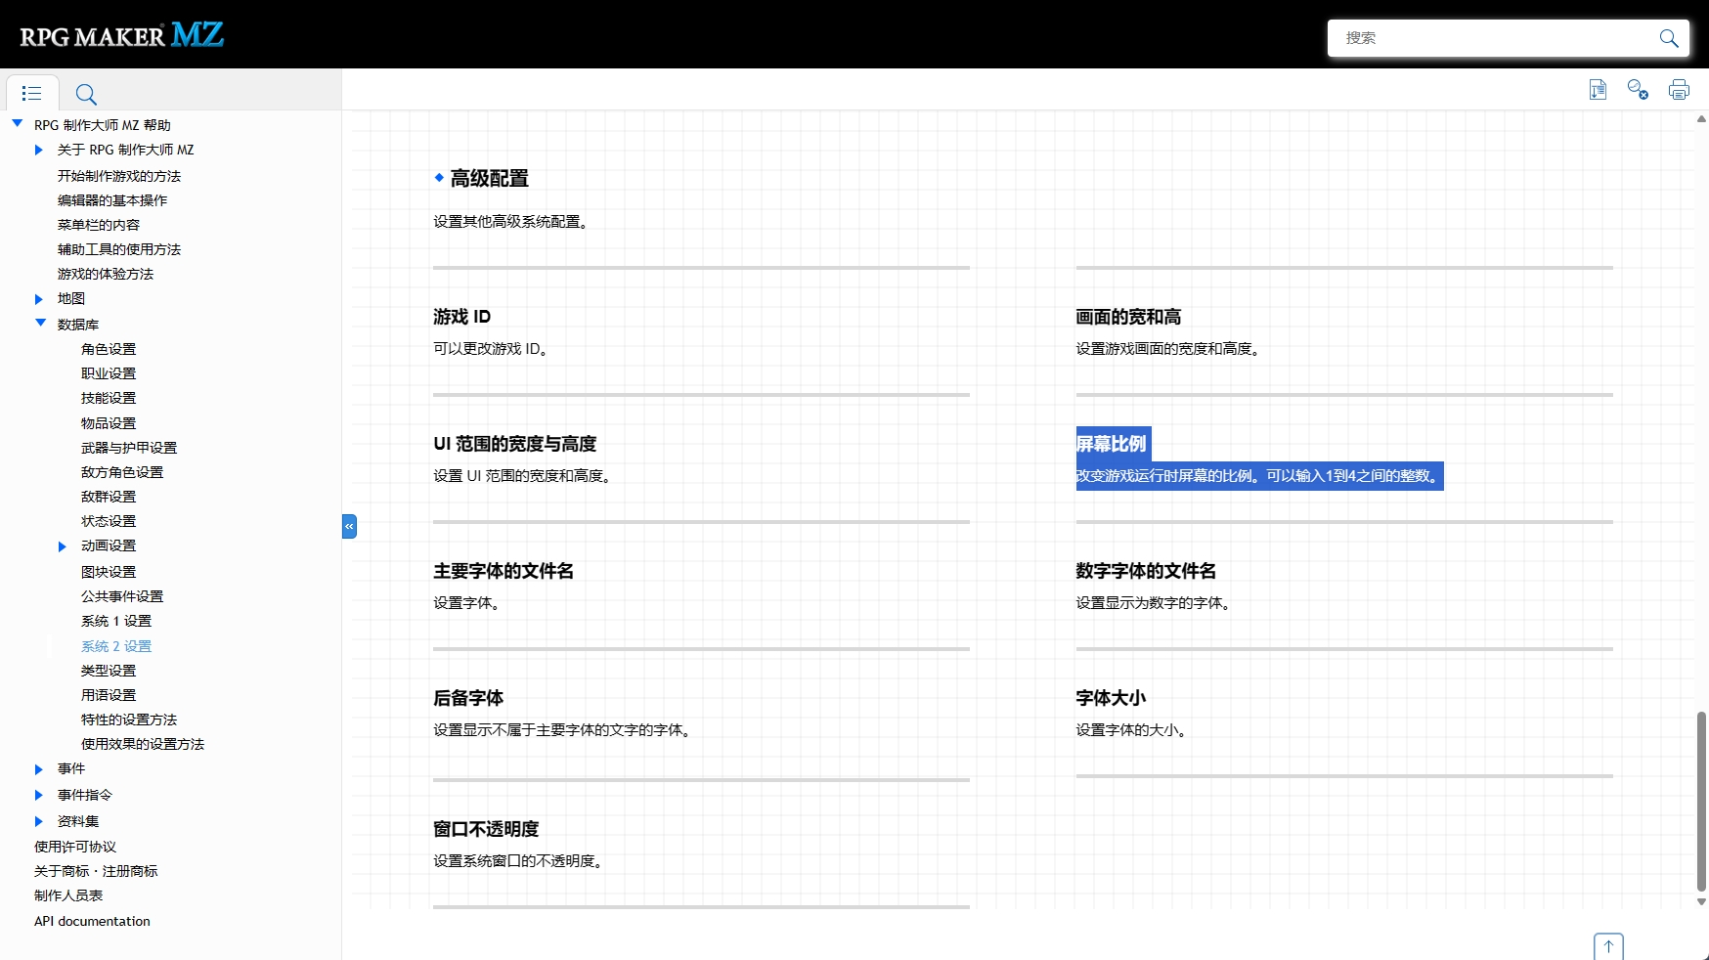1709x960 pixels.
Task: Open 敌群设置 page
Action: [x=109, y=497]
